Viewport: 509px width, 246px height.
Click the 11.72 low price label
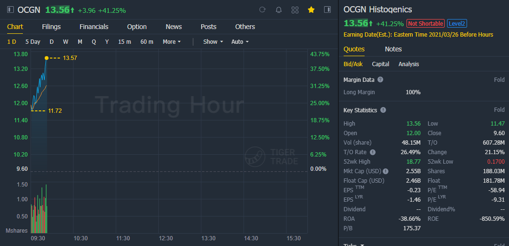tap(55, 111)
